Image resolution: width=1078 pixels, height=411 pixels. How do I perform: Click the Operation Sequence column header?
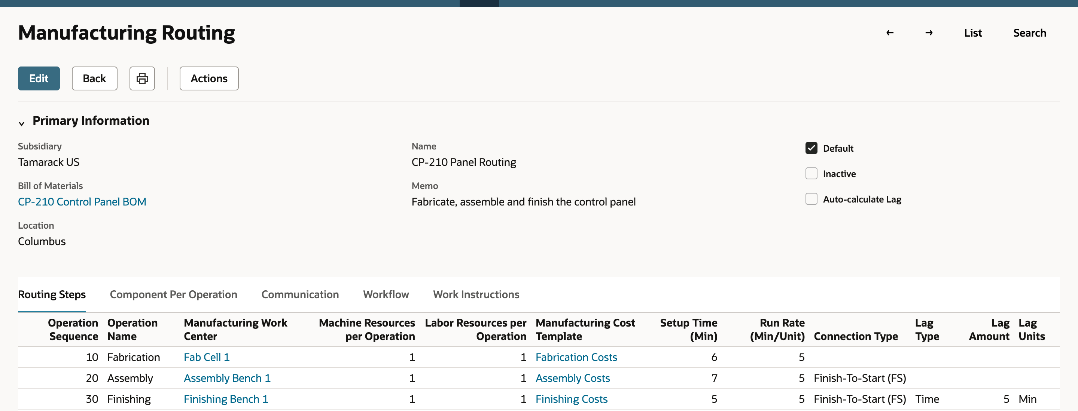pyautogui.click(x=73, y=330)
